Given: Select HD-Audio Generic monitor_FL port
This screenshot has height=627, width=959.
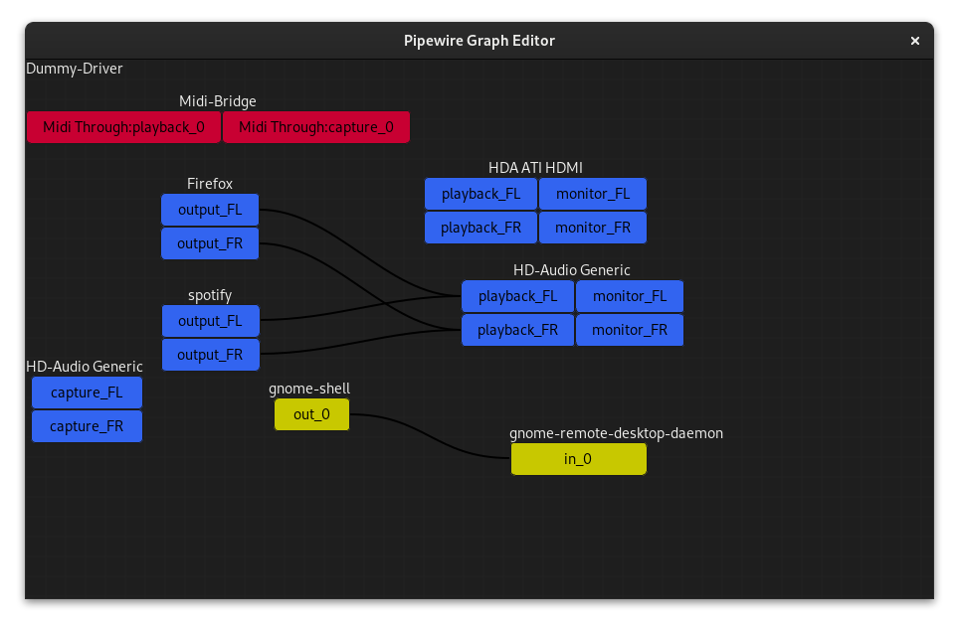Looking at the screenshot, I should pyautogui.click(x=630, y=296).
